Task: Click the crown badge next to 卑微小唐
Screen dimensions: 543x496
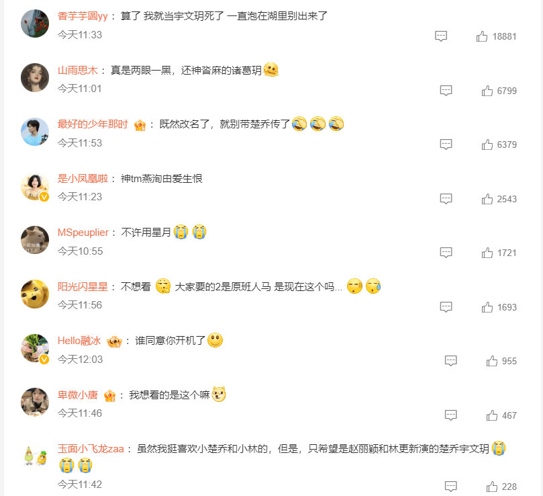Action: coord(109,395)
